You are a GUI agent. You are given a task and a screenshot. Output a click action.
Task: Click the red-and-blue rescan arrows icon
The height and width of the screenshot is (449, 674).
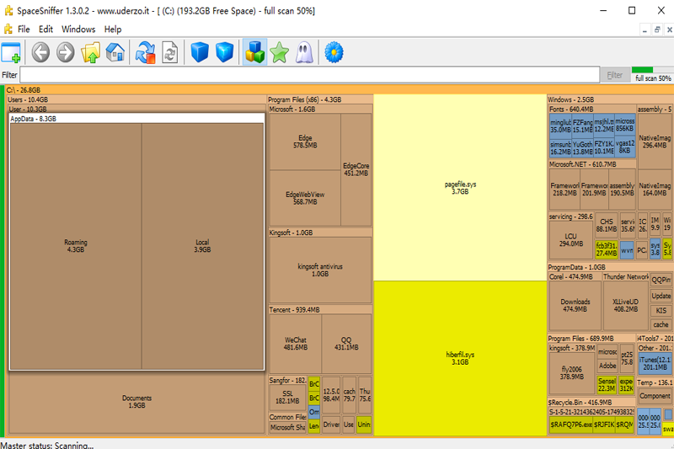[145, 52]
